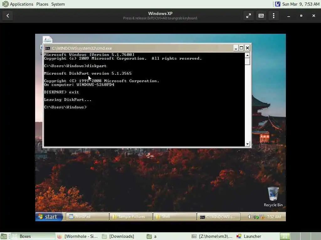Click the volume icon in the XP tray
Viewport: 321px width, 240px height.
(250, 217)
